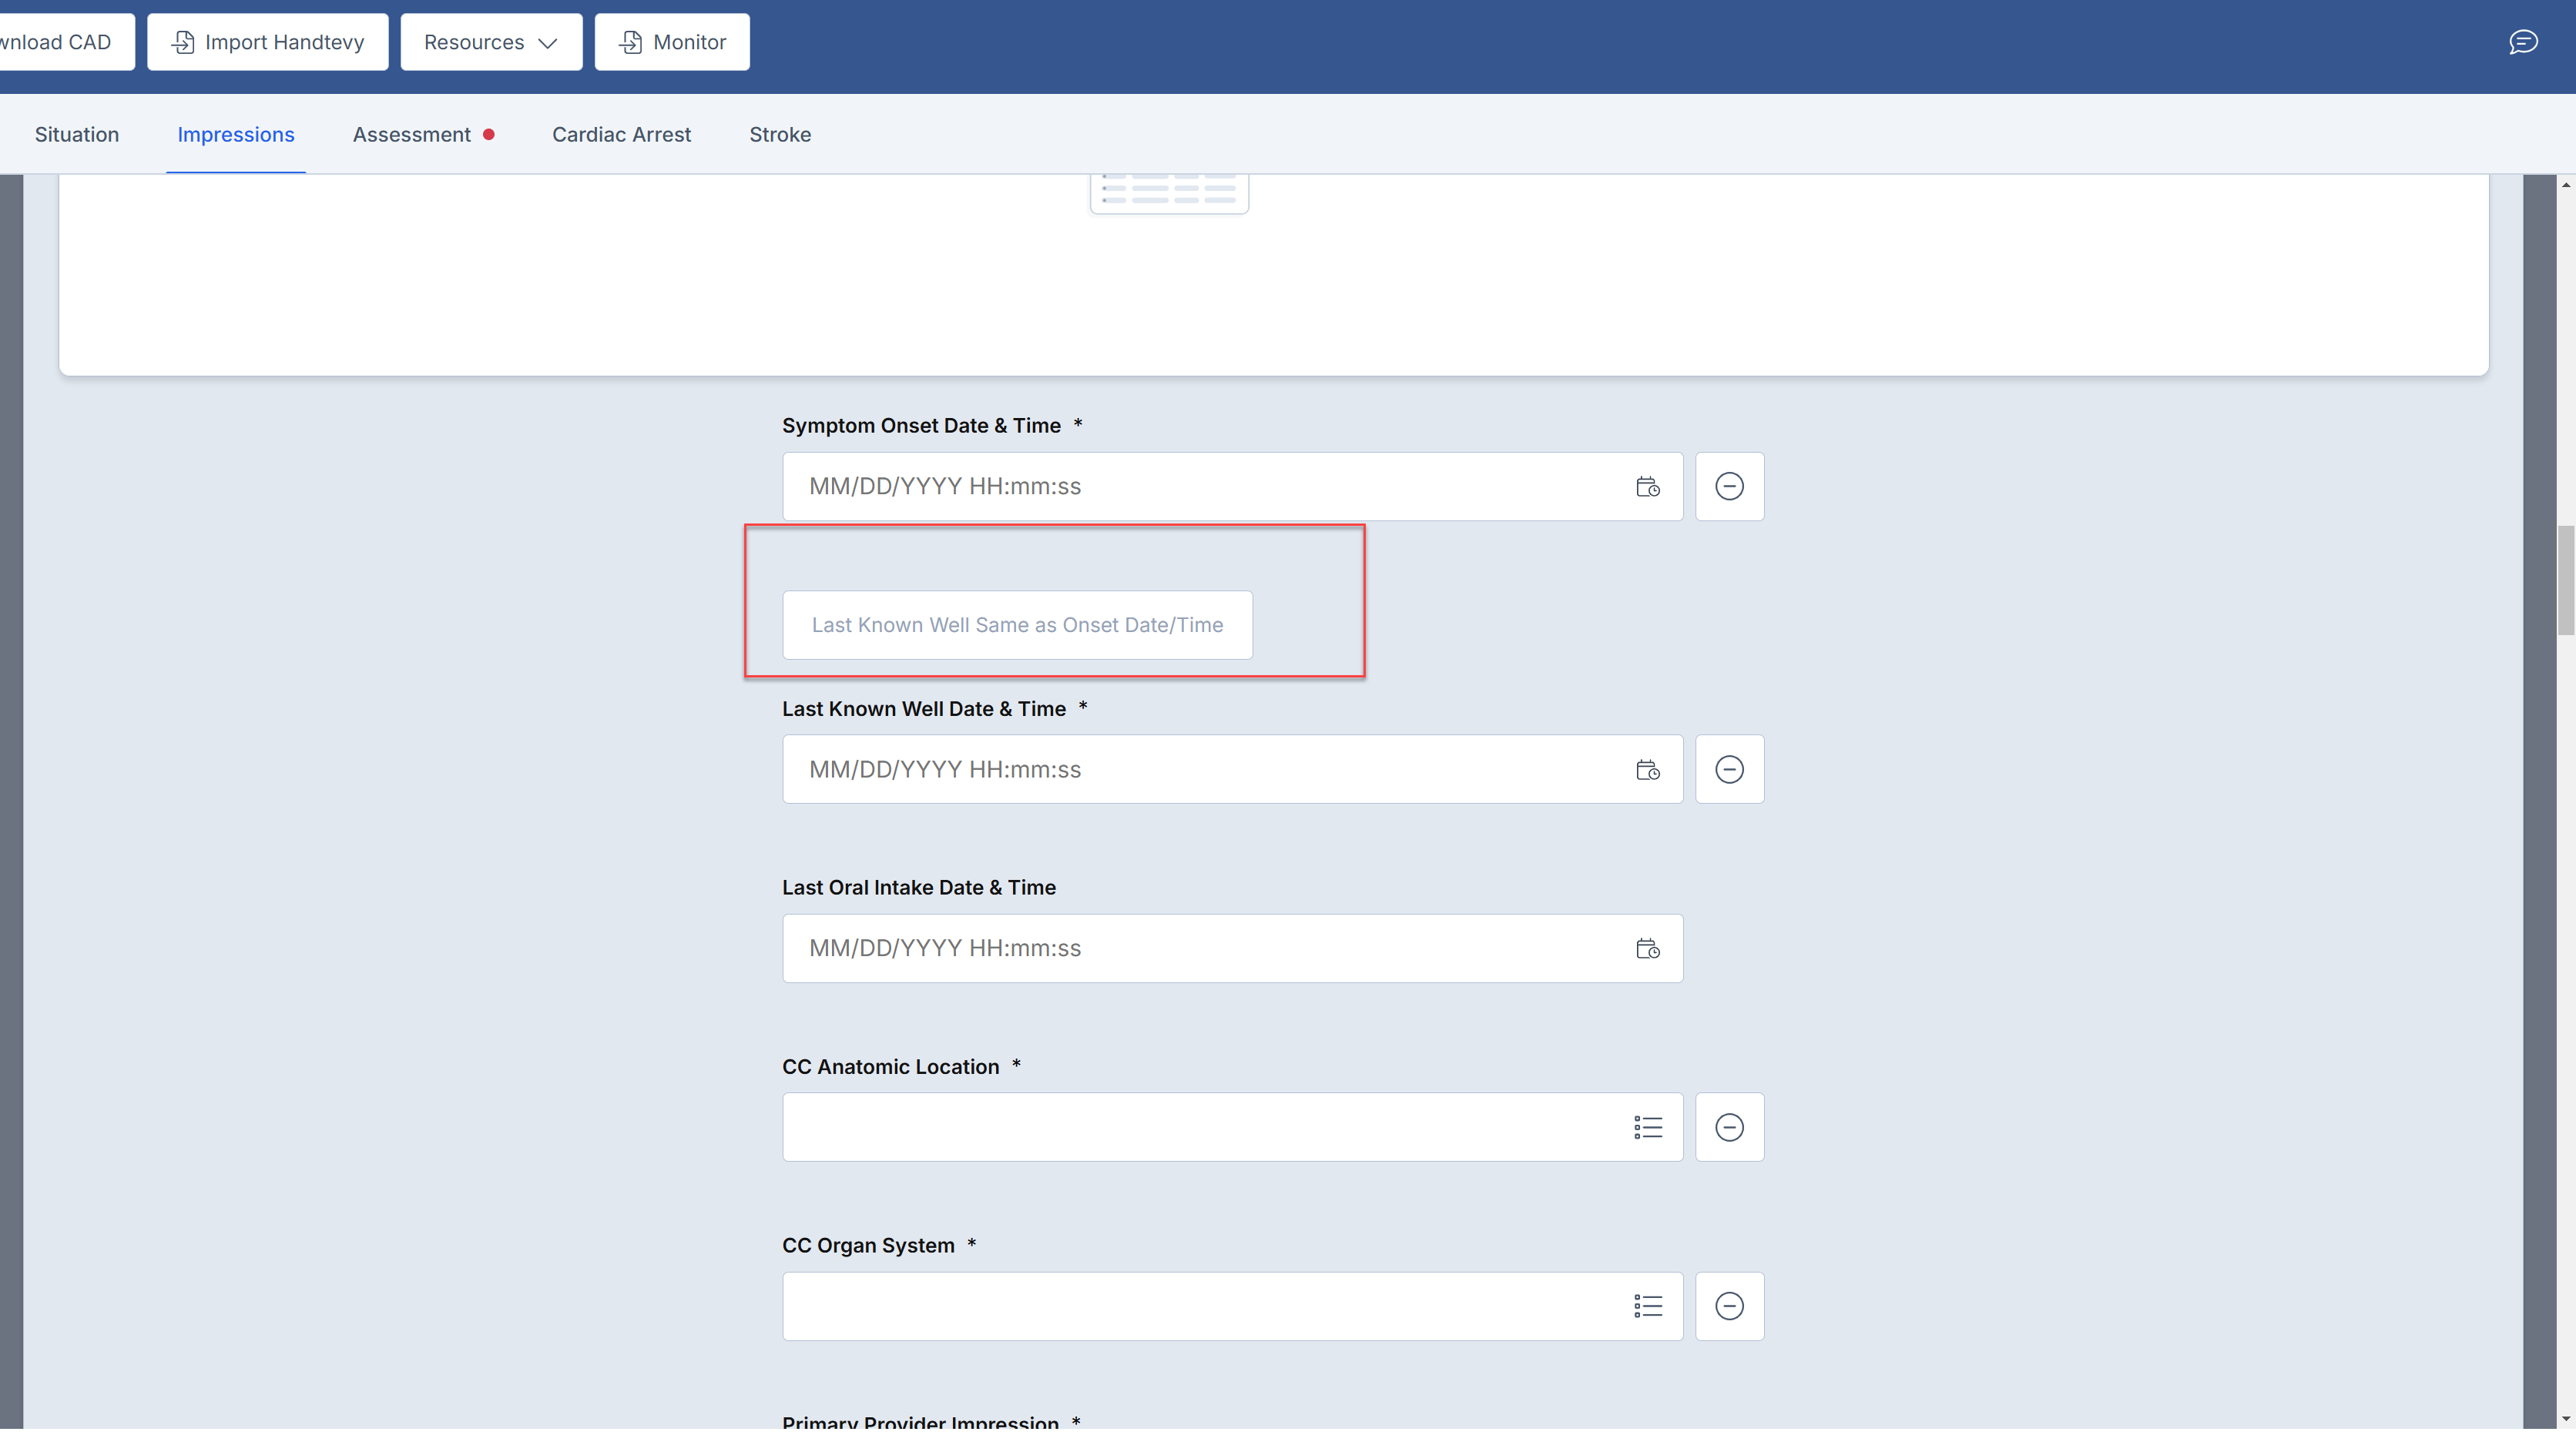This screenshot has width=2576, height=1435.
Task: Click the Monitor button
Action: pyautogui.click(x=672, y=42)
